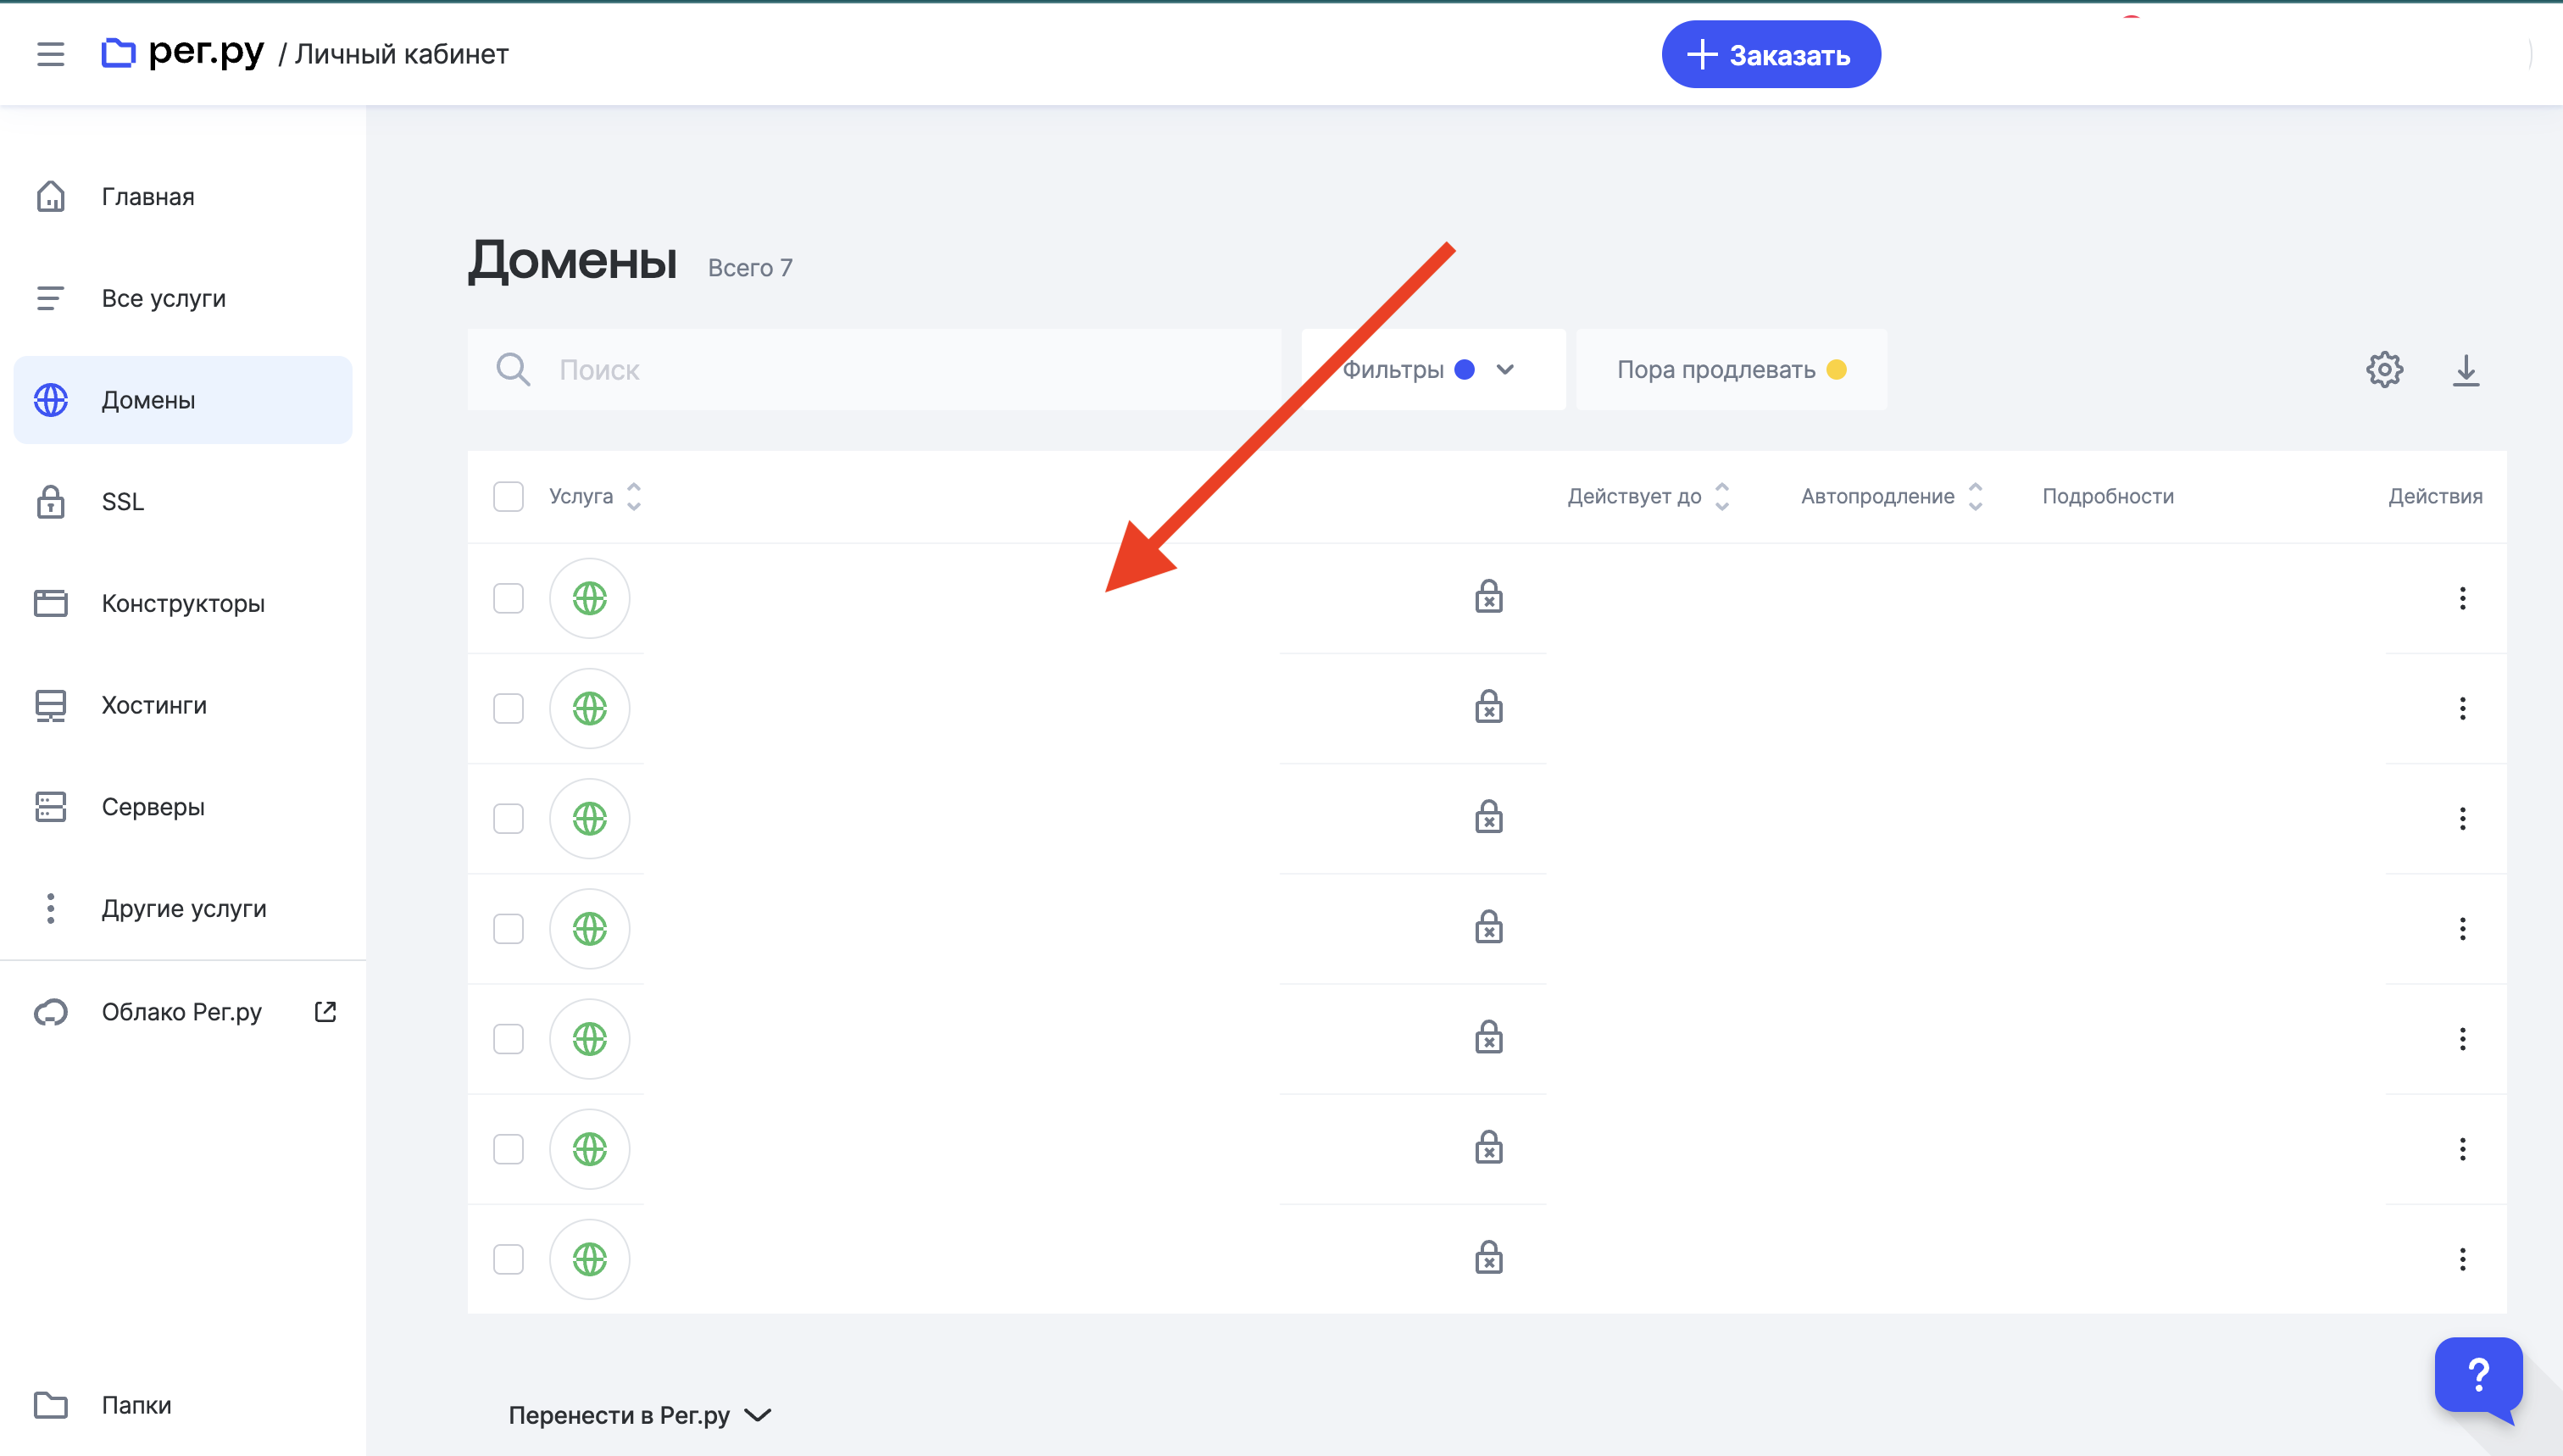This screenshot has width=2563, height=1456.
Task: Expand the Фильтры dropdown
Action: pos(1433,370)
